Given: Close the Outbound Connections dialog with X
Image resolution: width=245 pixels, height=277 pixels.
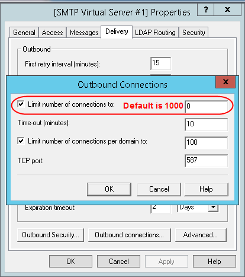Looking at the screenshot, I should coord(225,82).
